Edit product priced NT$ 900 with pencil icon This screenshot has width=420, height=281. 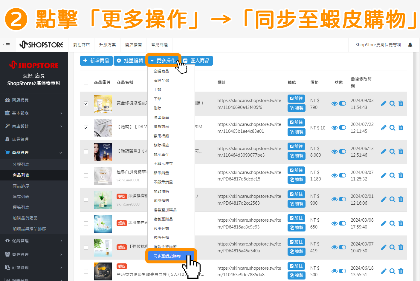coord(384,199)
